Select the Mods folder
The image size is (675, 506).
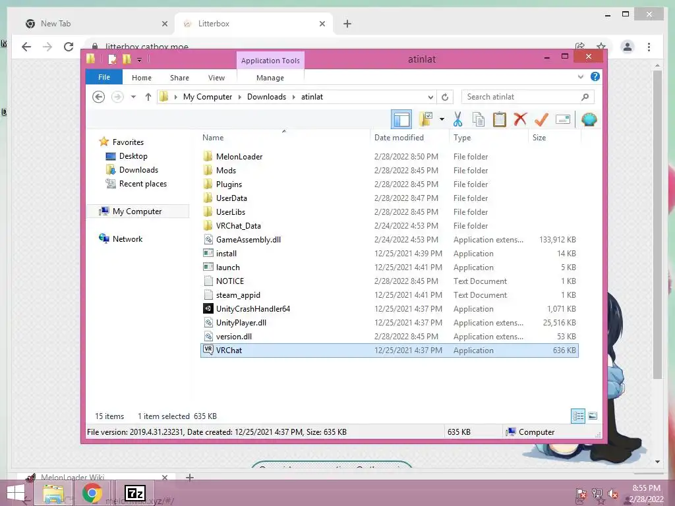tap(226, 171)
